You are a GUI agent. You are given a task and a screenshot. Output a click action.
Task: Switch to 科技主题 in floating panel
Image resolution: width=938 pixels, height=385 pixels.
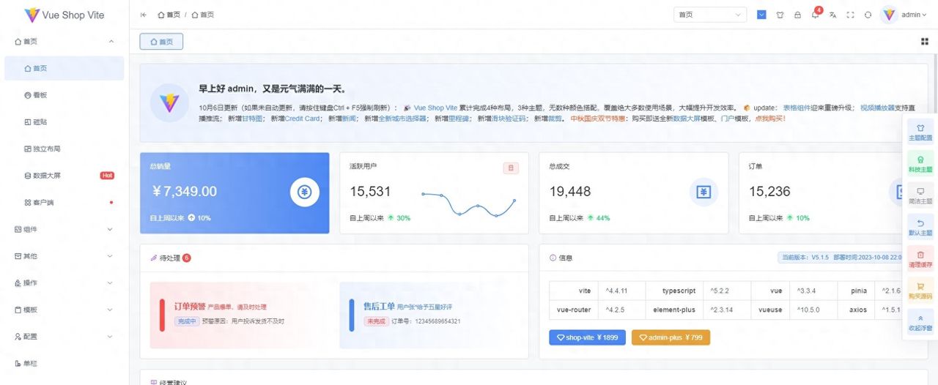[920, 164]
